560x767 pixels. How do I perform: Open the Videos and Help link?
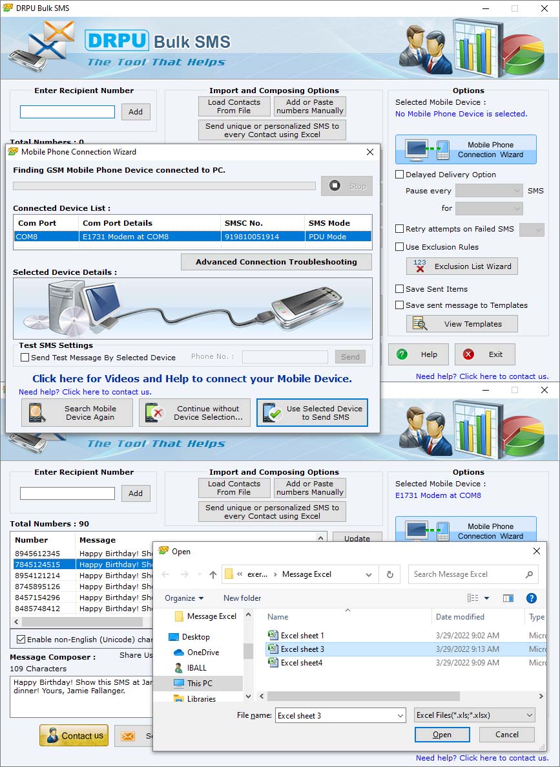[x=192, y=378]
